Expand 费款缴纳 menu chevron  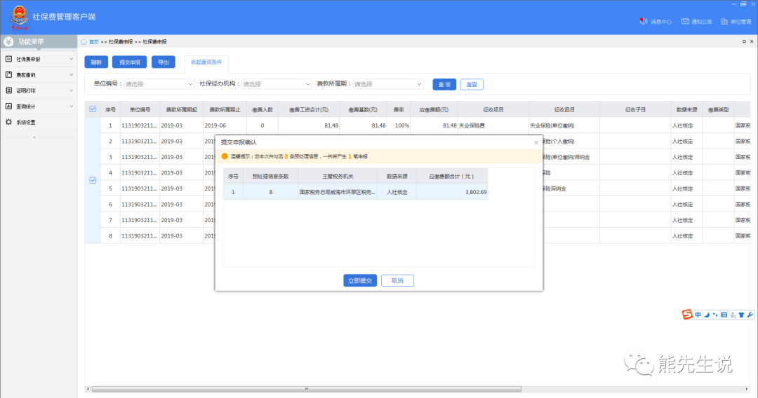click(72, 75)
